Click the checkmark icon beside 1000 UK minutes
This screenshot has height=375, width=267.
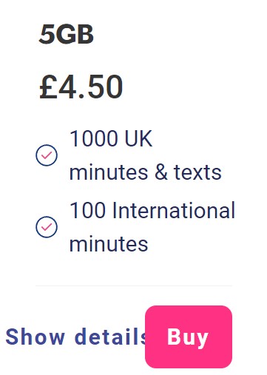47,155
